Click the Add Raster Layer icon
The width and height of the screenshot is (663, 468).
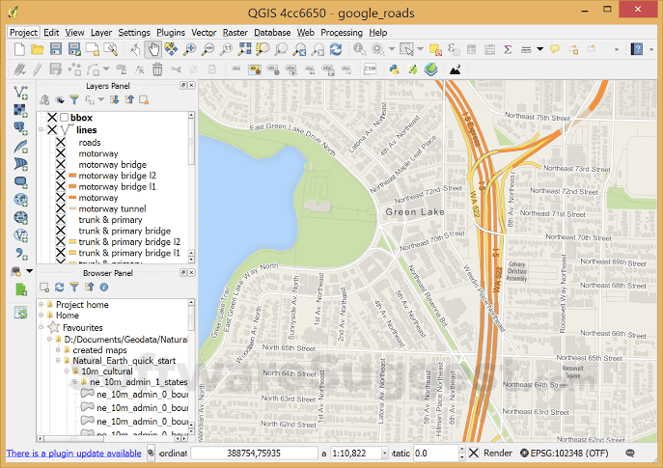pos(20,111)
